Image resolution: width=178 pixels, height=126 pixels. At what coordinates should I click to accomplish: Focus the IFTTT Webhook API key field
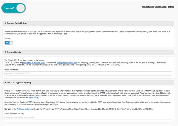click(x=88, y=118)
